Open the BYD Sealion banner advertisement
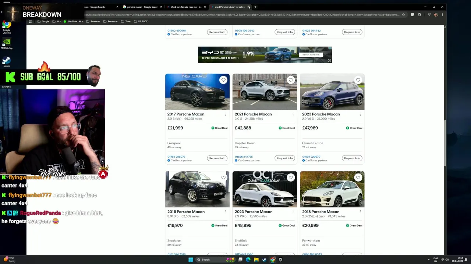Screen dimensions: 471x264 265,55
